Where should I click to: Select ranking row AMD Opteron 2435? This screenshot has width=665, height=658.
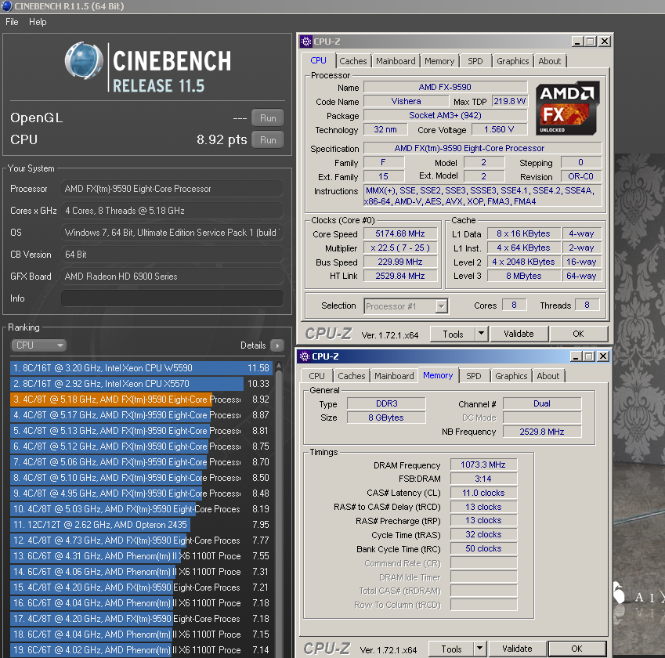141,525
